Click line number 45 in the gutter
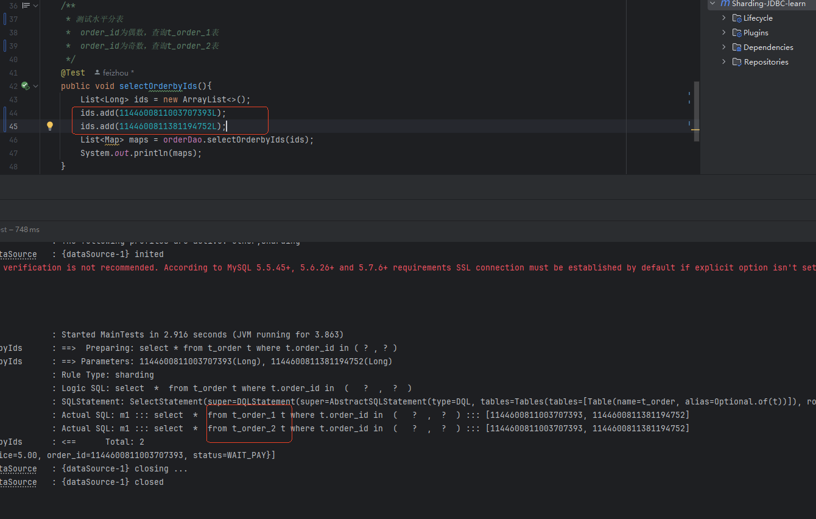 [x=13, y=126]
